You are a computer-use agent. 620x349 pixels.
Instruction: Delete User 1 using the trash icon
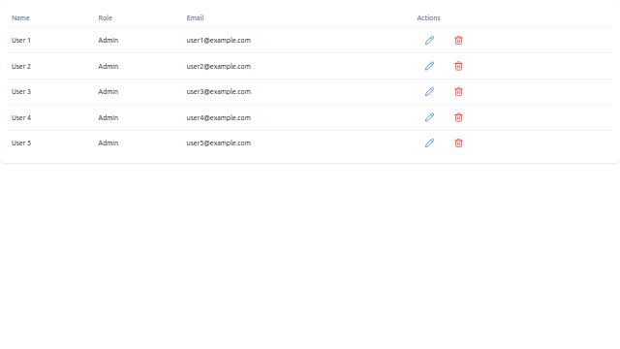pos(458,40)
